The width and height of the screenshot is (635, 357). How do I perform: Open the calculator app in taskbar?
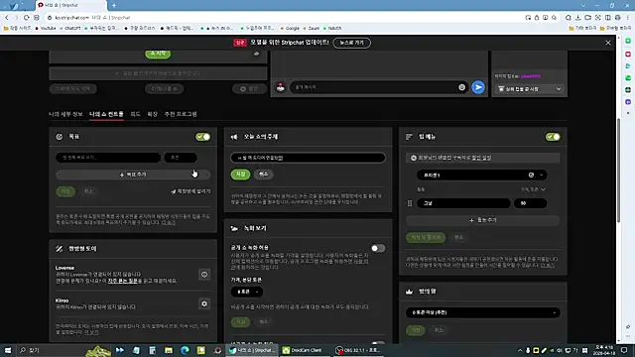click(152, 350)
